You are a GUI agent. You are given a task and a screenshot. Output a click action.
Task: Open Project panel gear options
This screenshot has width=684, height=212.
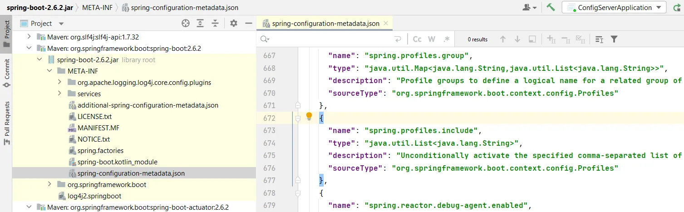pos(233,23)
